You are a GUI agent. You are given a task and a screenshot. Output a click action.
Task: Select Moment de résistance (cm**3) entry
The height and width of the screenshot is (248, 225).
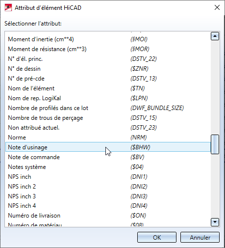[x=108, y=49]
